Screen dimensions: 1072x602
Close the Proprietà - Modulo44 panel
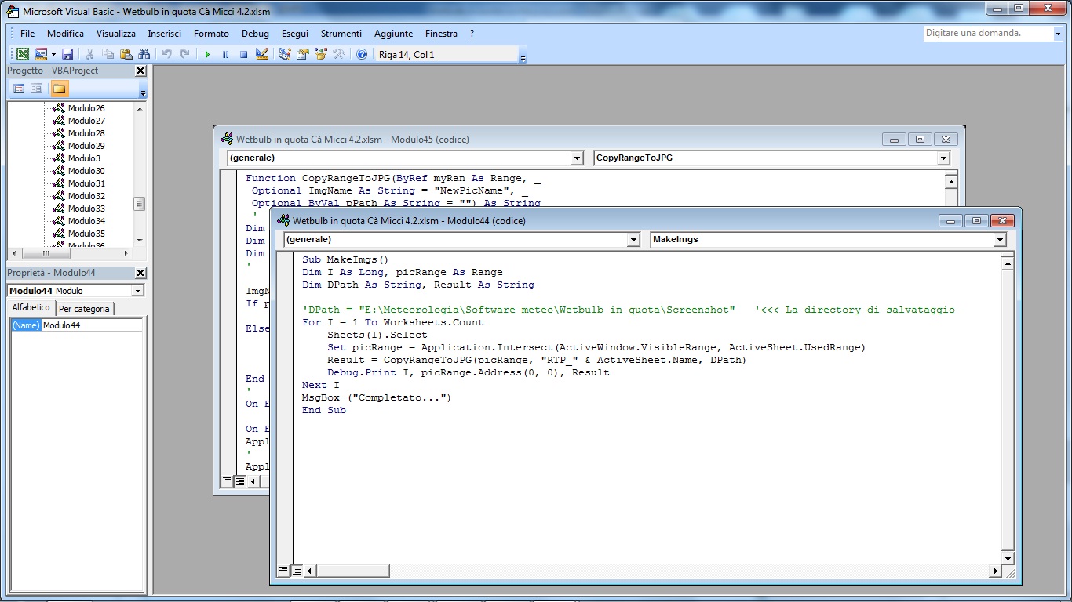tap(140, 273)
